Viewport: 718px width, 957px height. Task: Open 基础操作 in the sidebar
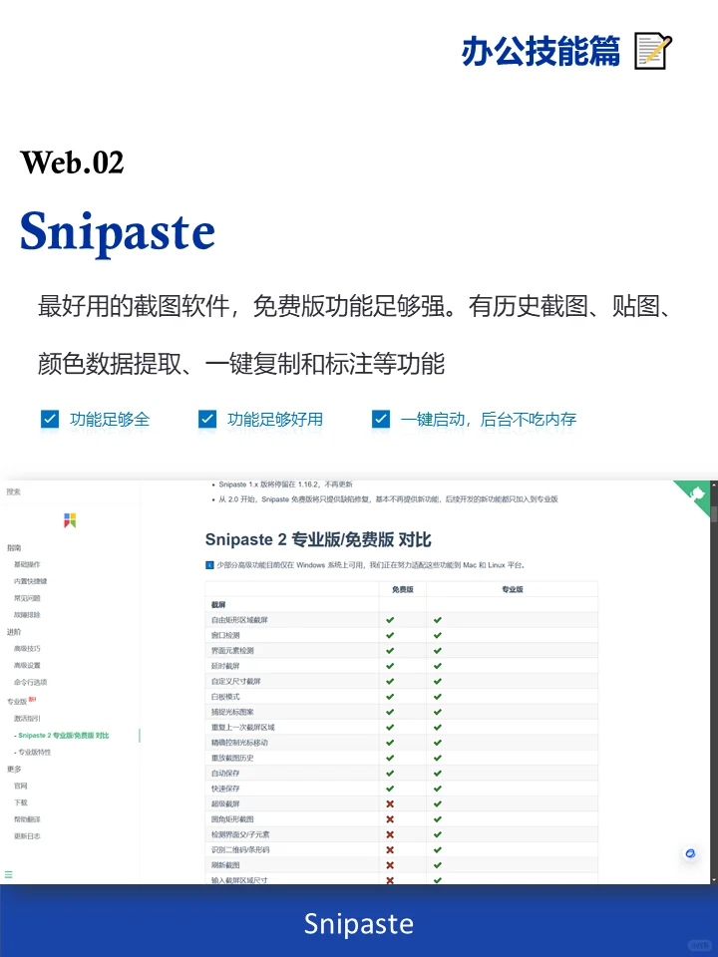28,564
